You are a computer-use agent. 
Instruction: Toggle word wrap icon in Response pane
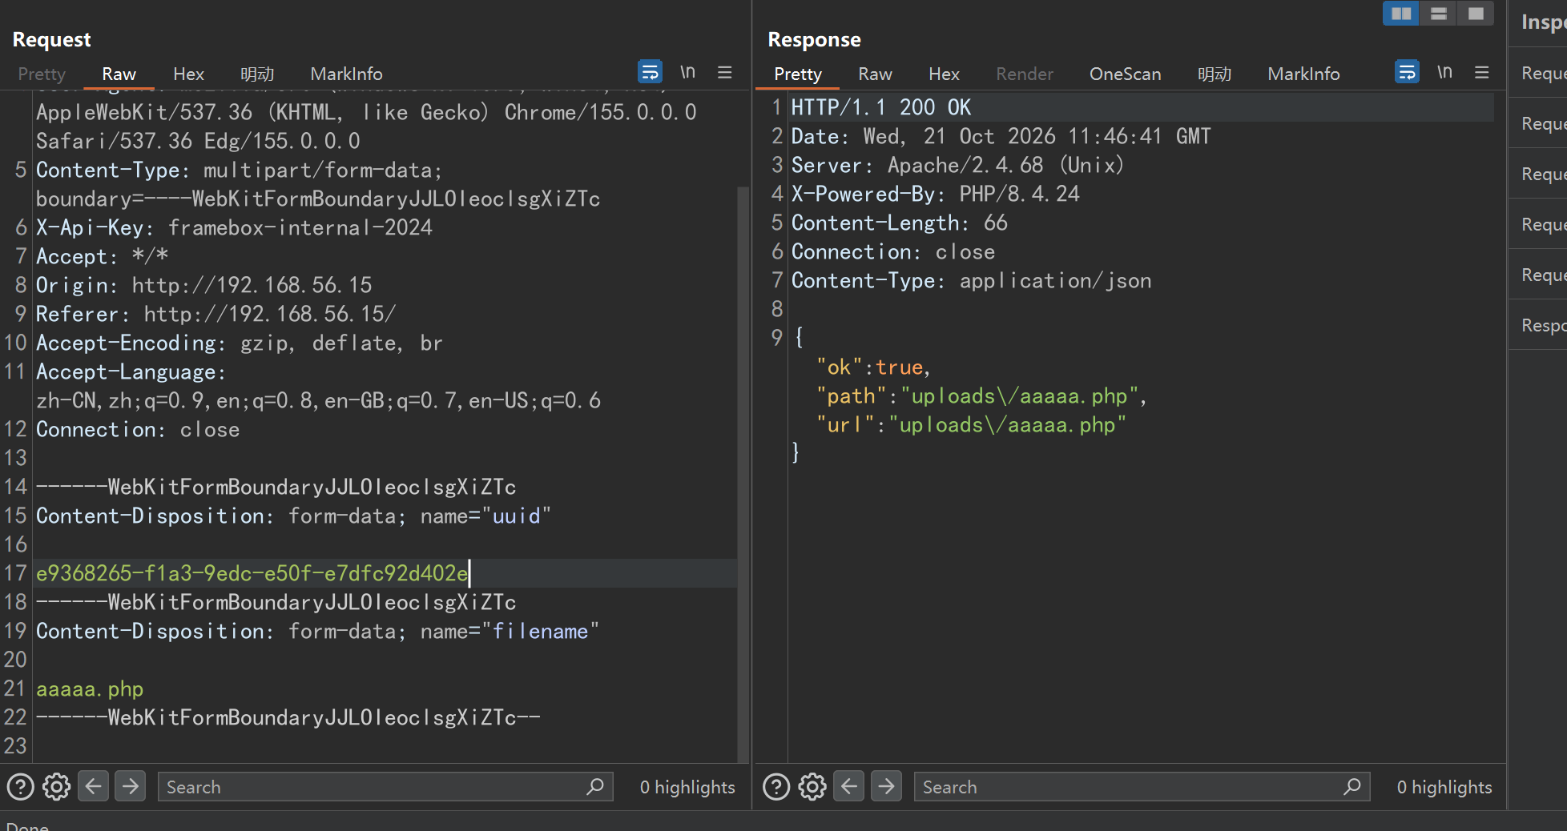pos(1407,72)
